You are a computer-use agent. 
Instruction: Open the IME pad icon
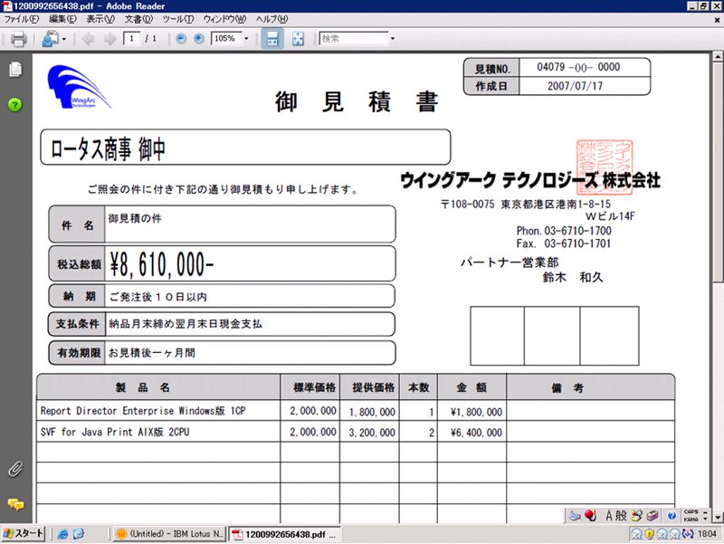(x=637, y=515)
